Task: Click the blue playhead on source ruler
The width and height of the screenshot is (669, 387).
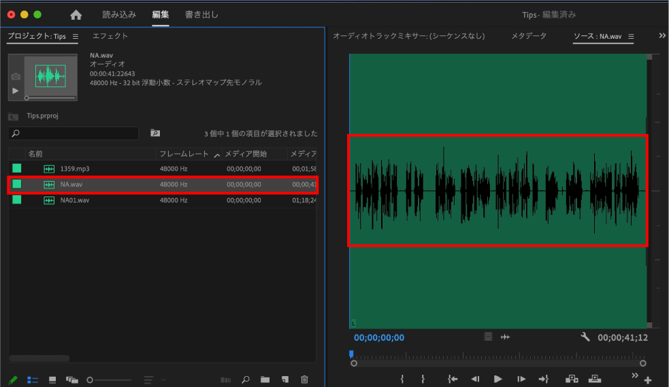Action: click(351, 354)
